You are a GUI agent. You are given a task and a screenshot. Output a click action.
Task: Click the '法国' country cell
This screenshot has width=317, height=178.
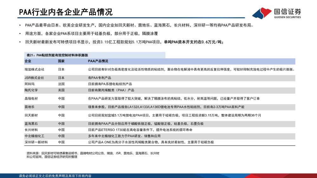coord(61,84)
